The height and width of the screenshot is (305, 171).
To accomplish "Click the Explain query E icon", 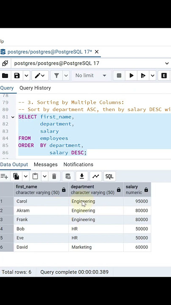I will tap(164, 75).
